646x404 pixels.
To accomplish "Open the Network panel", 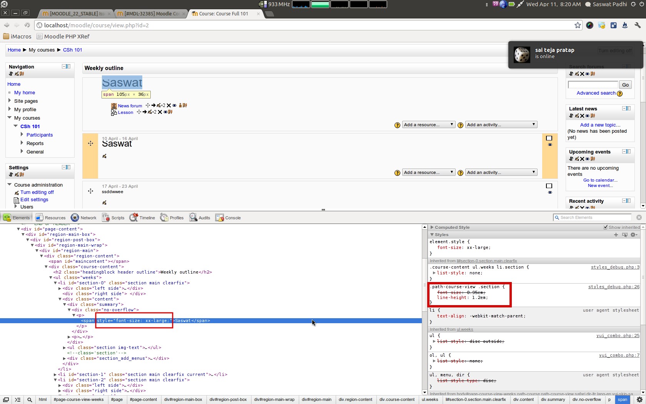I will tap(84, 218).
